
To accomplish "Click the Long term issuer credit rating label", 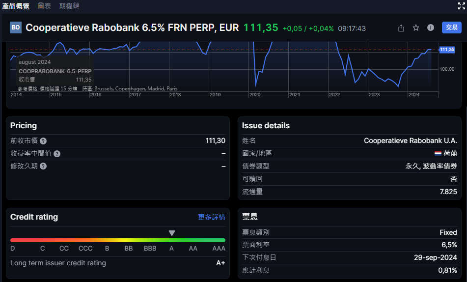I will [x=58, y=263].
